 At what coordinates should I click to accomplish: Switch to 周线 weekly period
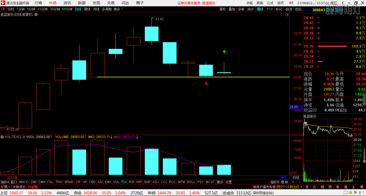click(x=87, y=9)
